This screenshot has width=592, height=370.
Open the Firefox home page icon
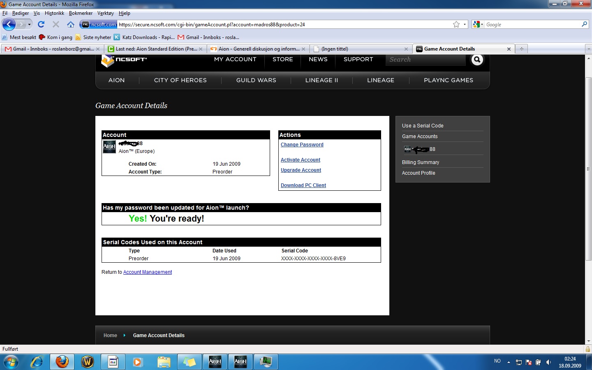[x=71, y=24]
